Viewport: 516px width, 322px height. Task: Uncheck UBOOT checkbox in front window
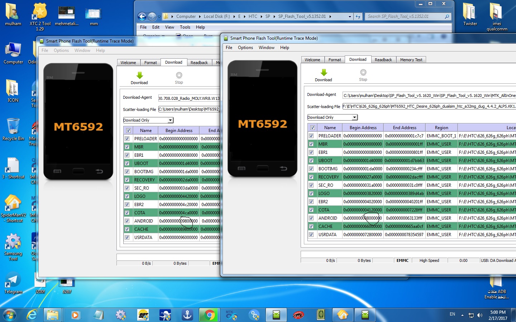point(311,161)
